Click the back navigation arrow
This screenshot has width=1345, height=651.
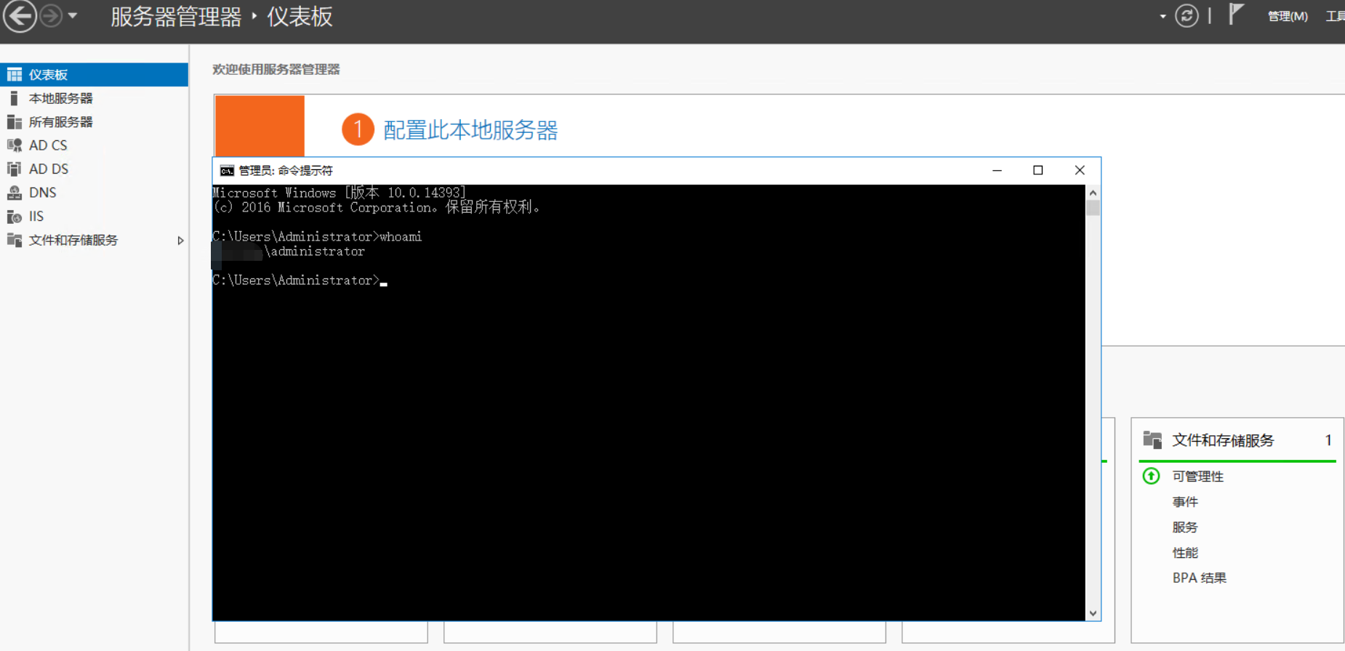(20, 16)
